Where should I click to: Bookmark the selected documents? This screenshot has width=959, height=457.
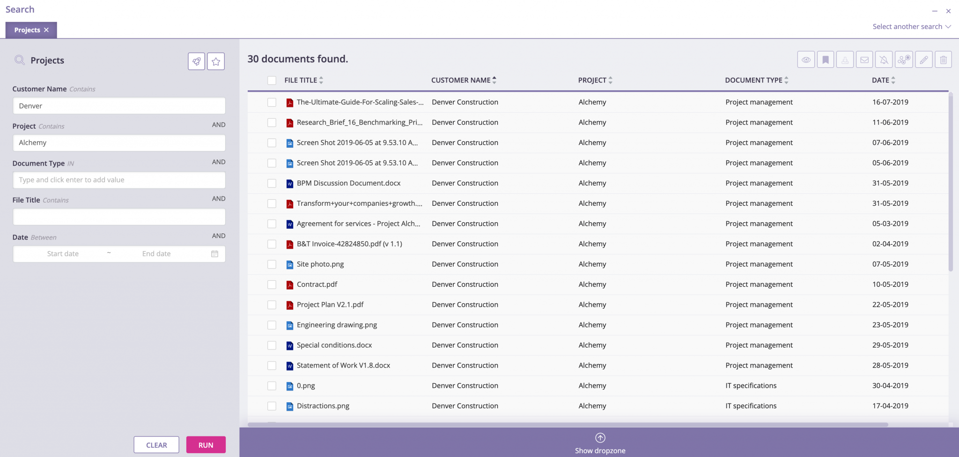826,60
